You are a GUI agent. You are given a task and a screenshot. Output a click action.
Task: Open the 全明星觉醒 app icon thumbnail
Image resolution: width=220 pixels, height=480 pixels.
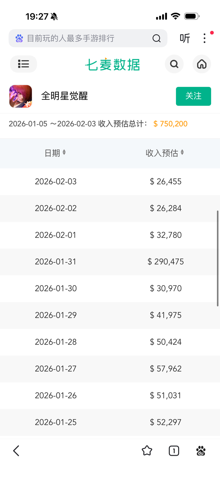click(21, 96)
